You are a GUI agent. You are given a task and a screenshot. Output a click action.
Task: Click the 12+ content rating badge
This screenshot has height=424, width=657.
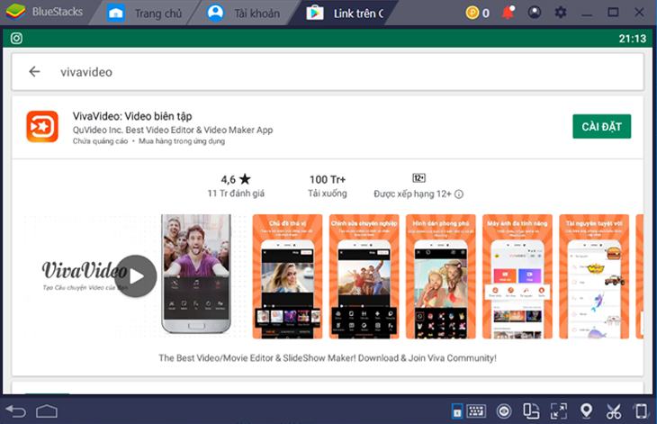[419, 178]
